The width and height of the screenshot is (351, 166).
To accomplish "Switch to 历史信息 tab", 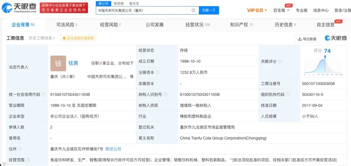I will click(285, 25).
